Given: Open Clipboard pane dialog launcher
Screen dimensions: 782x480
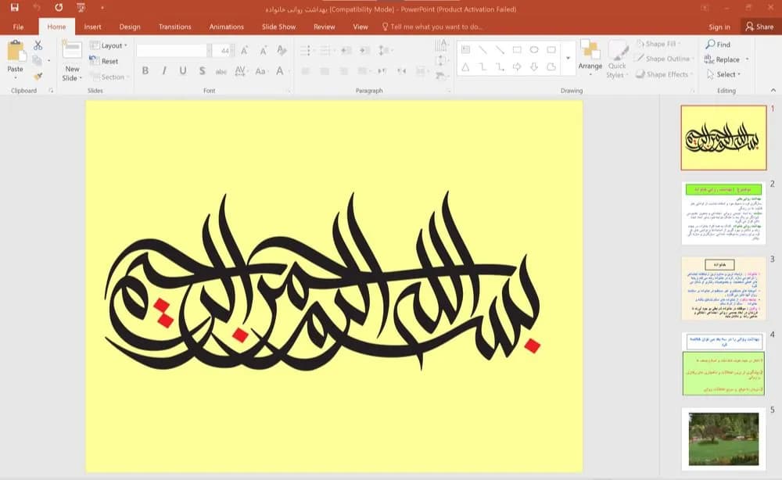Looking at the screenshot, I should click(51, 91).
